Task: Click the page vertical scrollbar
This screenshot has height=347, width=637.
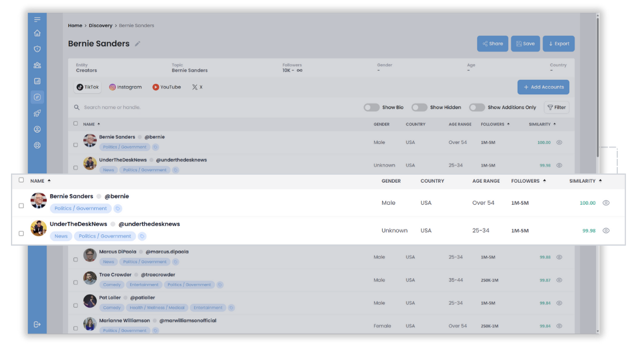Action: (x=598, y=87)
